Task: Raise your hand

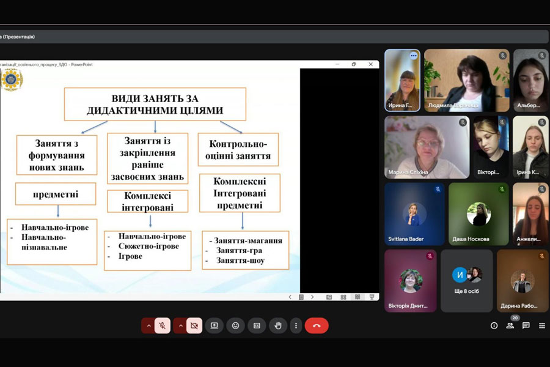Action: click(x=278, y=325)
